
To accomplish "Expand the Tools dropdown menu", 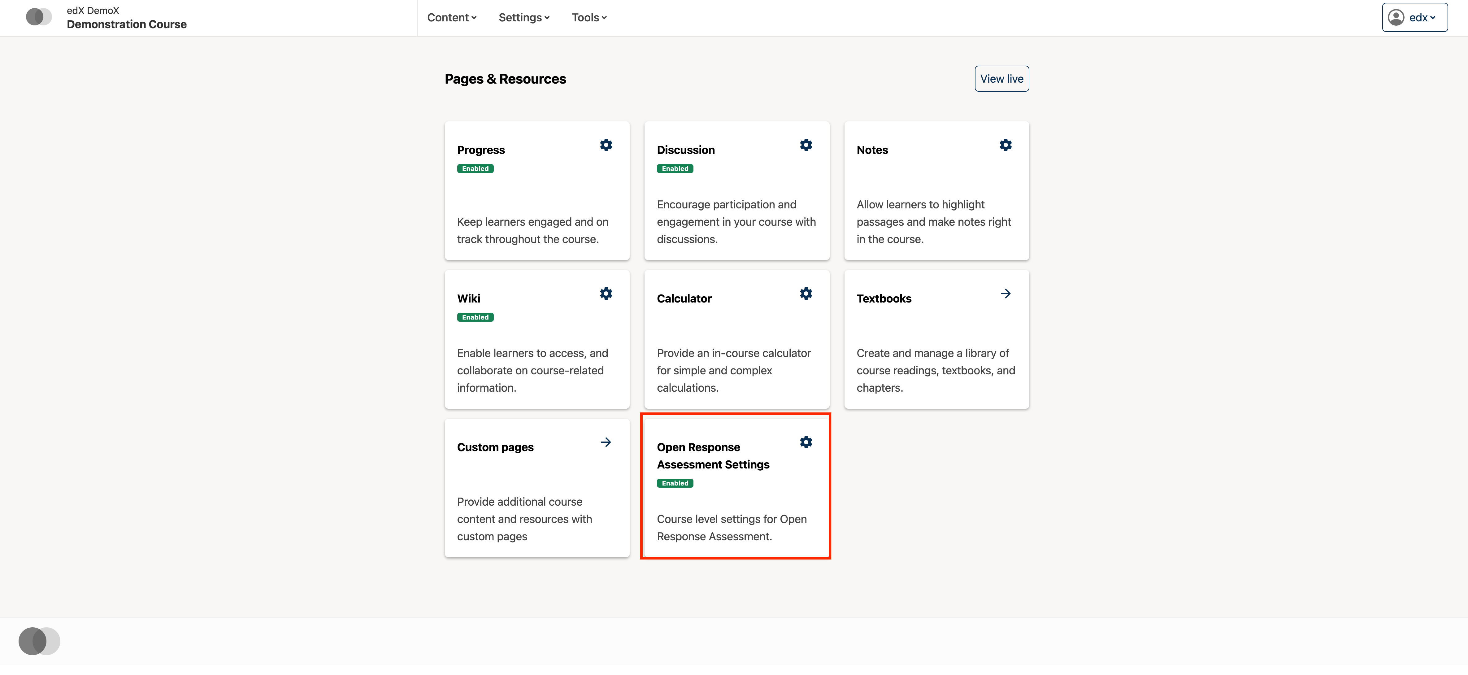I will 589,18.
